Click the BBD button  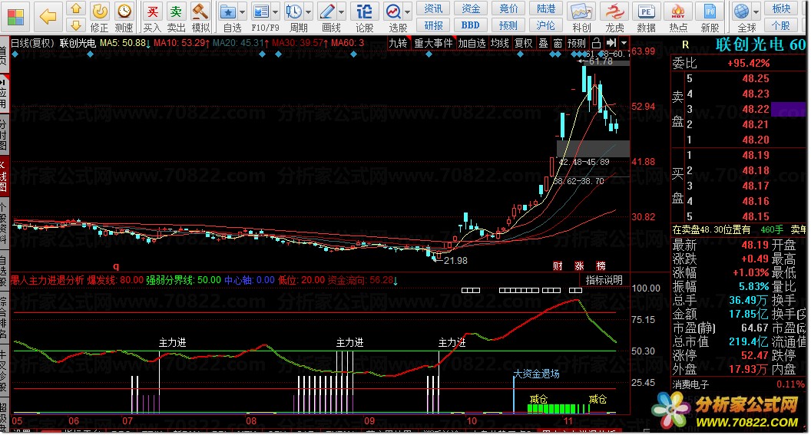click(471, 25)
